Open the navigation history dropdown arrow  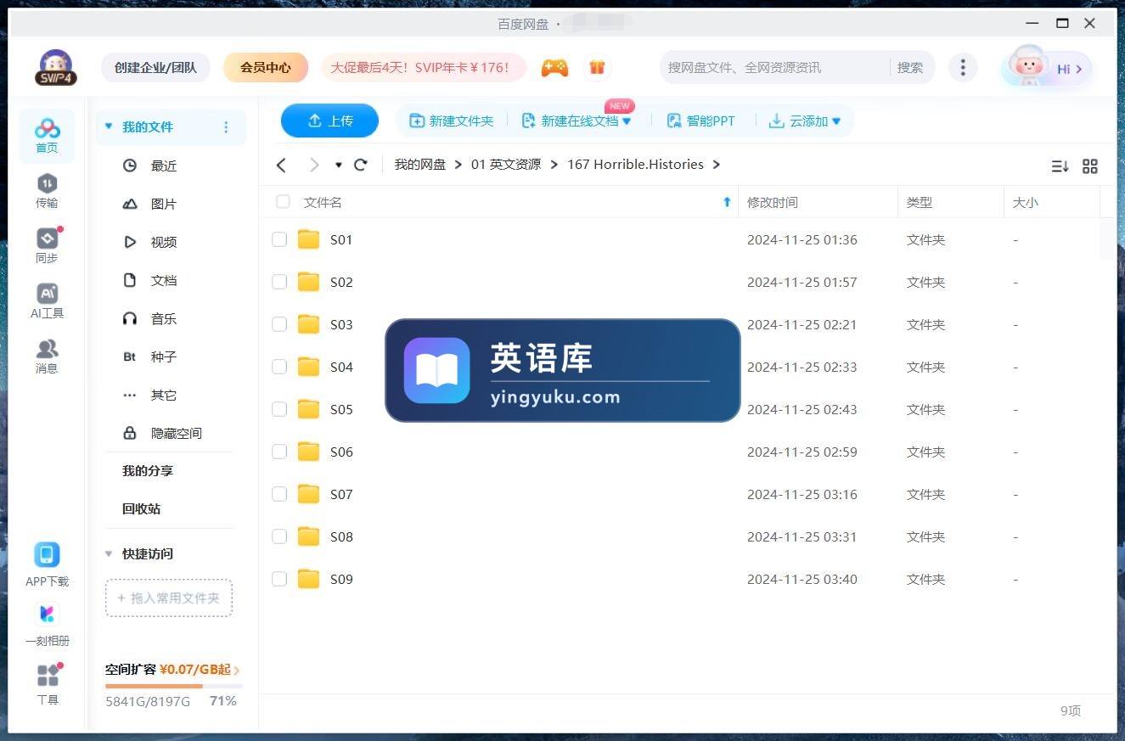tap(338, 165)
